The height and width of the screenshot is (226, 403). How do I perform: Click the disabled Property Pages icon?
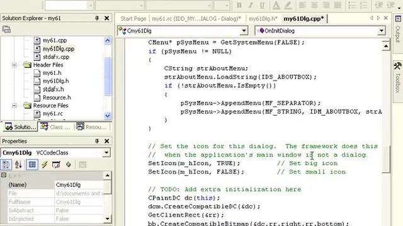tap(82, 164)
